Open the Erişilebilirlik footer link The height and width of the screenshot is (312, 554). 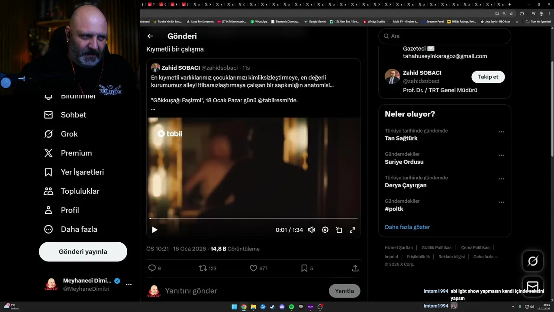tap(419, 257)
